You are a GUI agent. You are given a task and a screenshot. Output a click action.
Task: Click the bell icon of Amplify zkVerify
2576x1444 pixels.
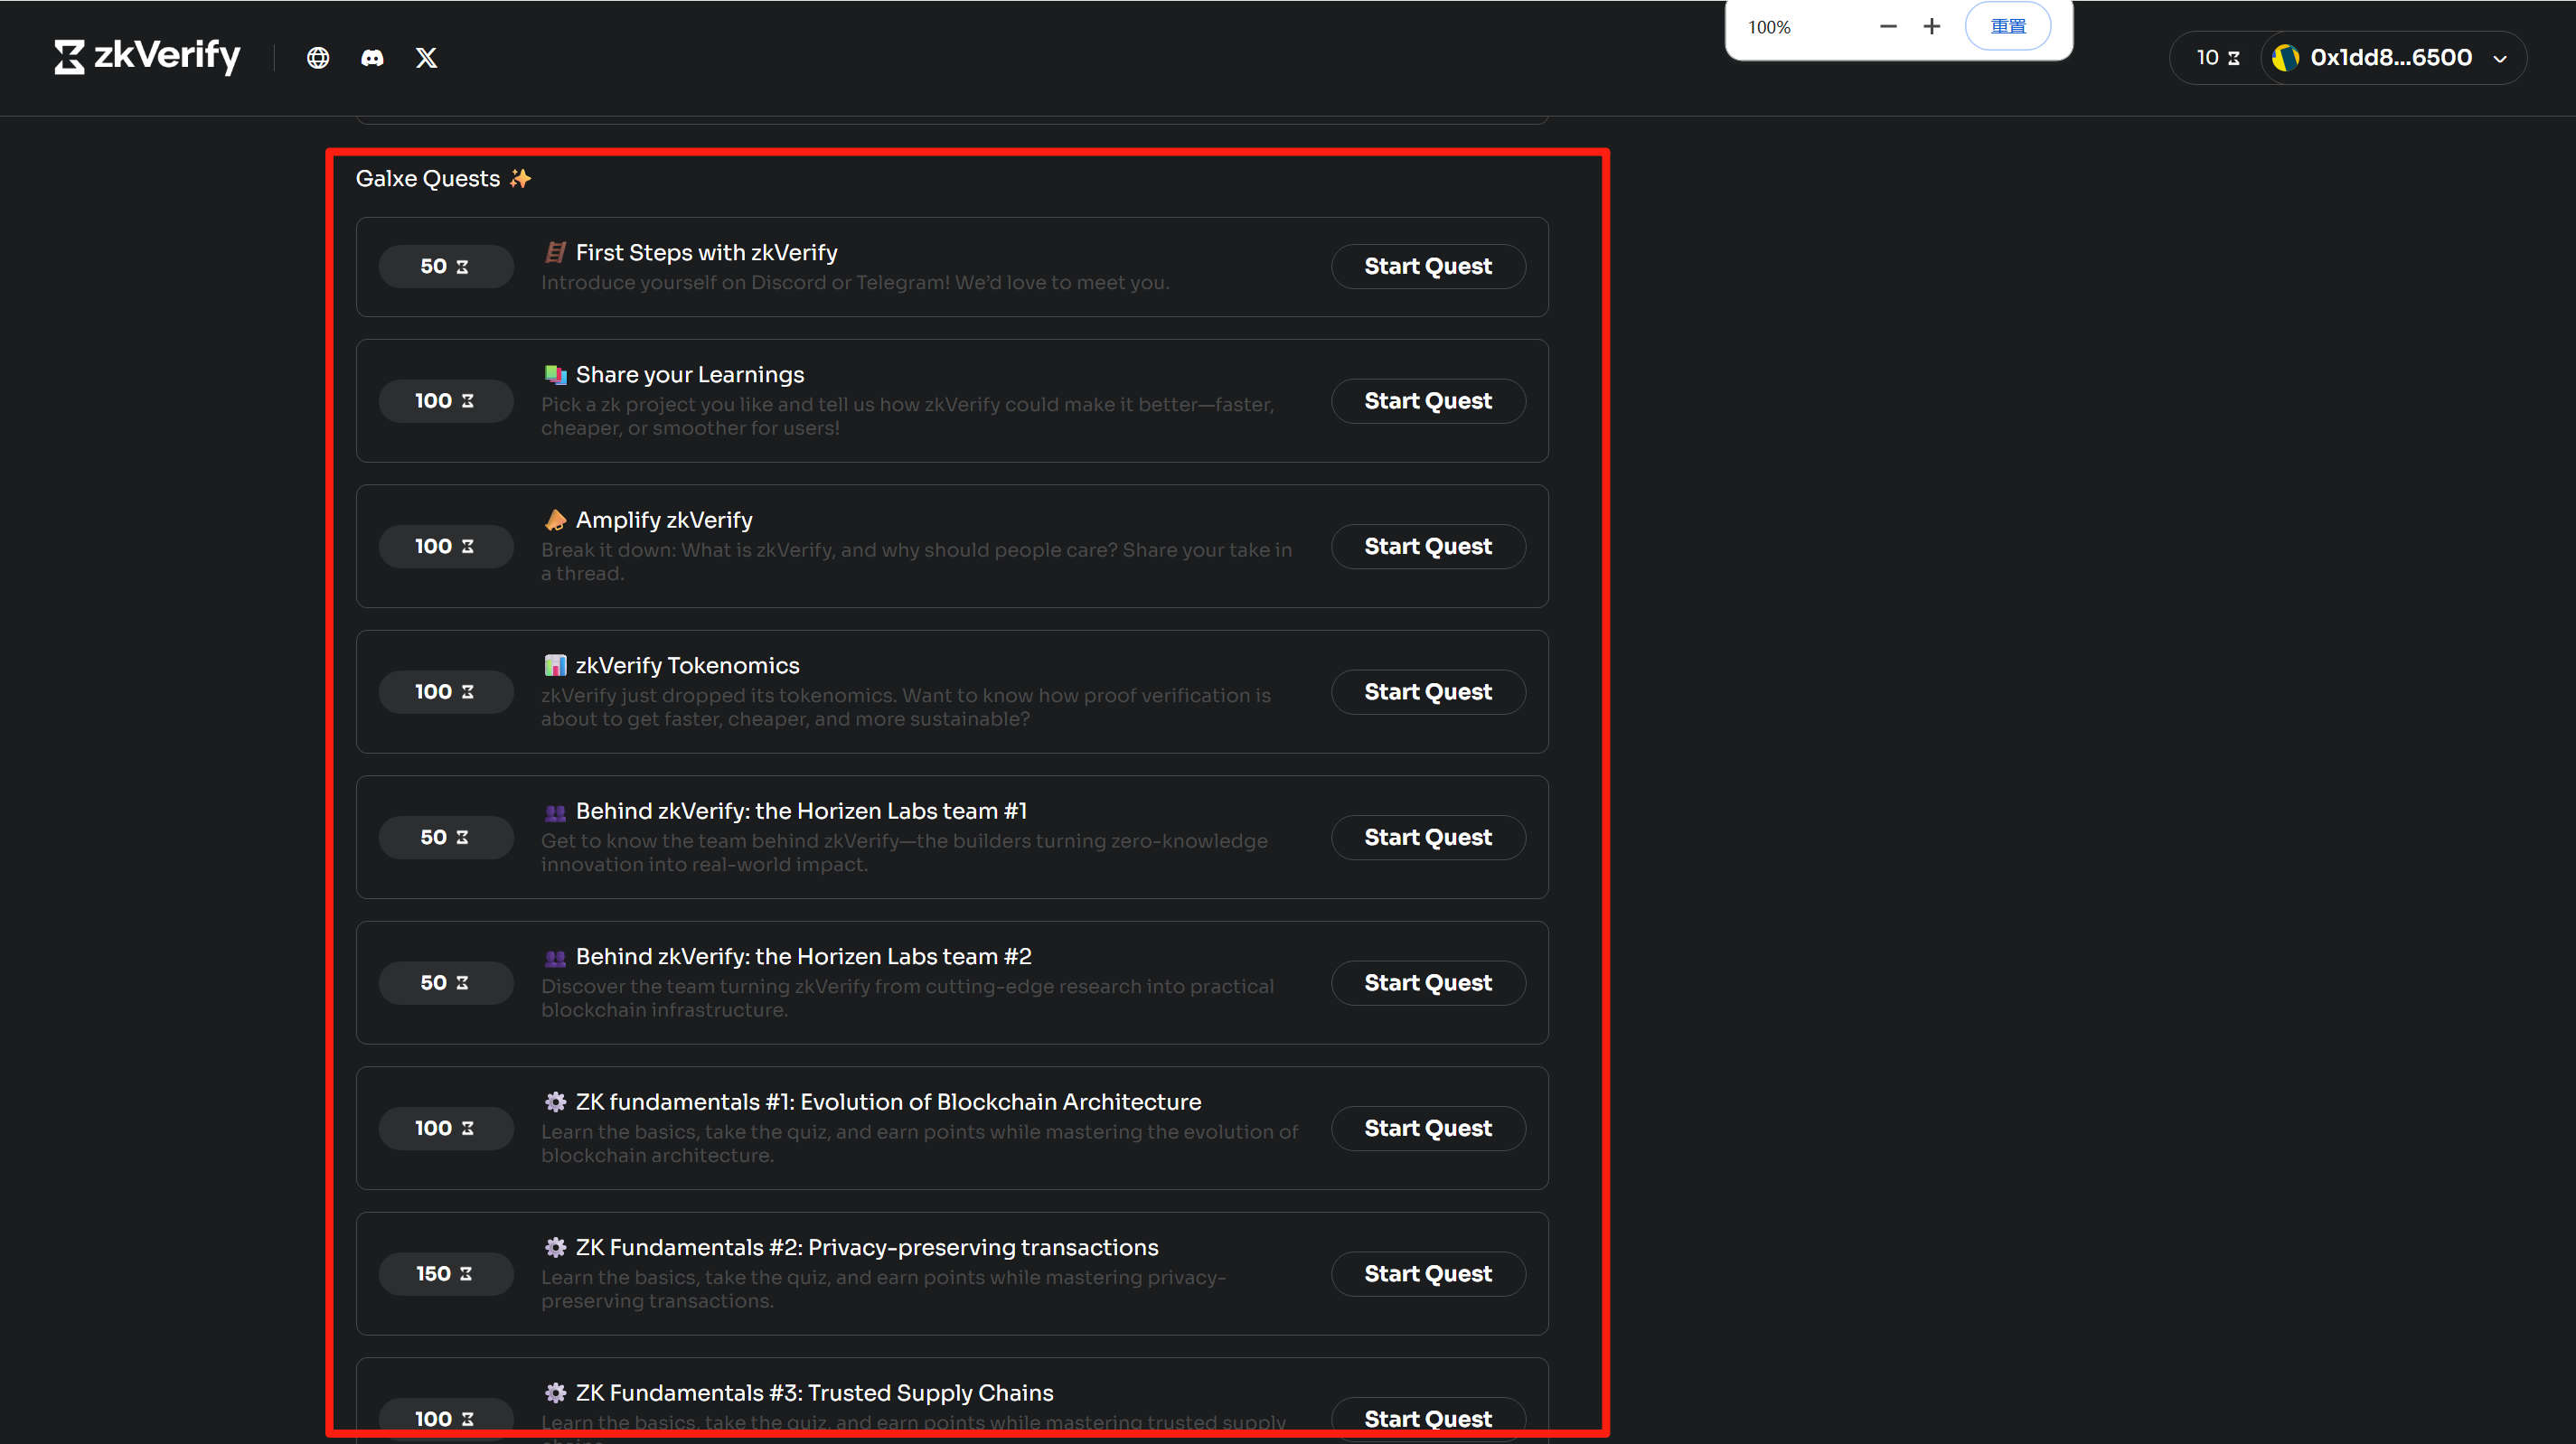[555, 520]
